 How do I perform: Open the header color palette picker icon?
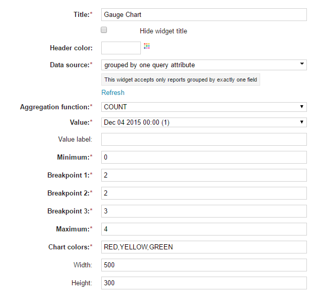pyautogui.click(x=147, y=46)
